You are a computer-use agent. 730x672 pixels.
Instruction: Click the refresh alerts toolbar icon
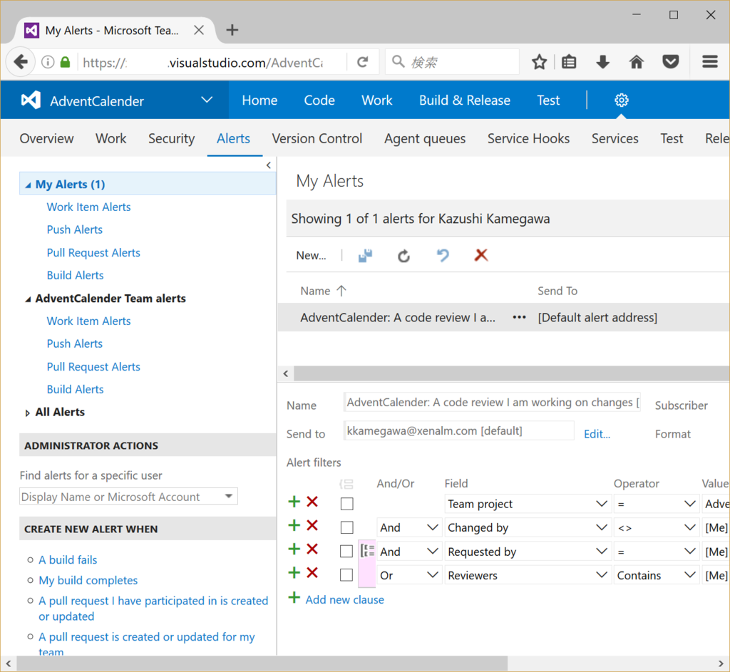pos(403,256)
